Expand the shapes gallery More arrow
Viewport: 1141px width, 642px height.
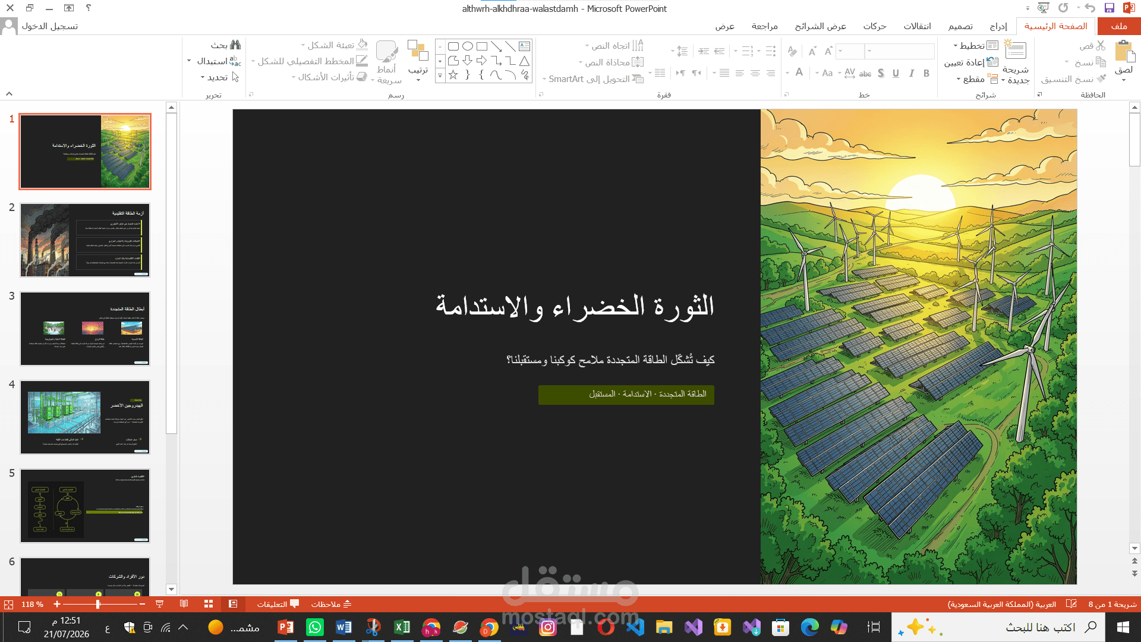click(x=440, y=75)
